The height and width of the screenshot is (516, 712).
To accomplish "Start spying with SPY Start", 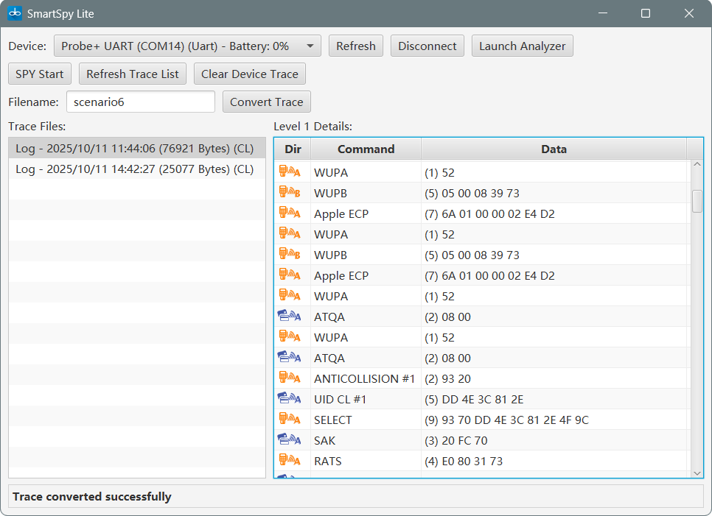I will [40, 74].
